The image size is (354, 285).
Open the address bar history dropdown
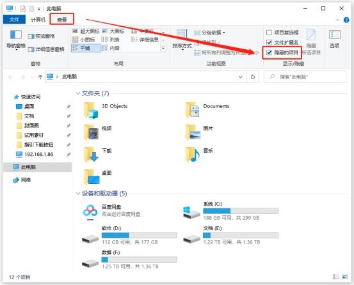[x=241, y=77]
